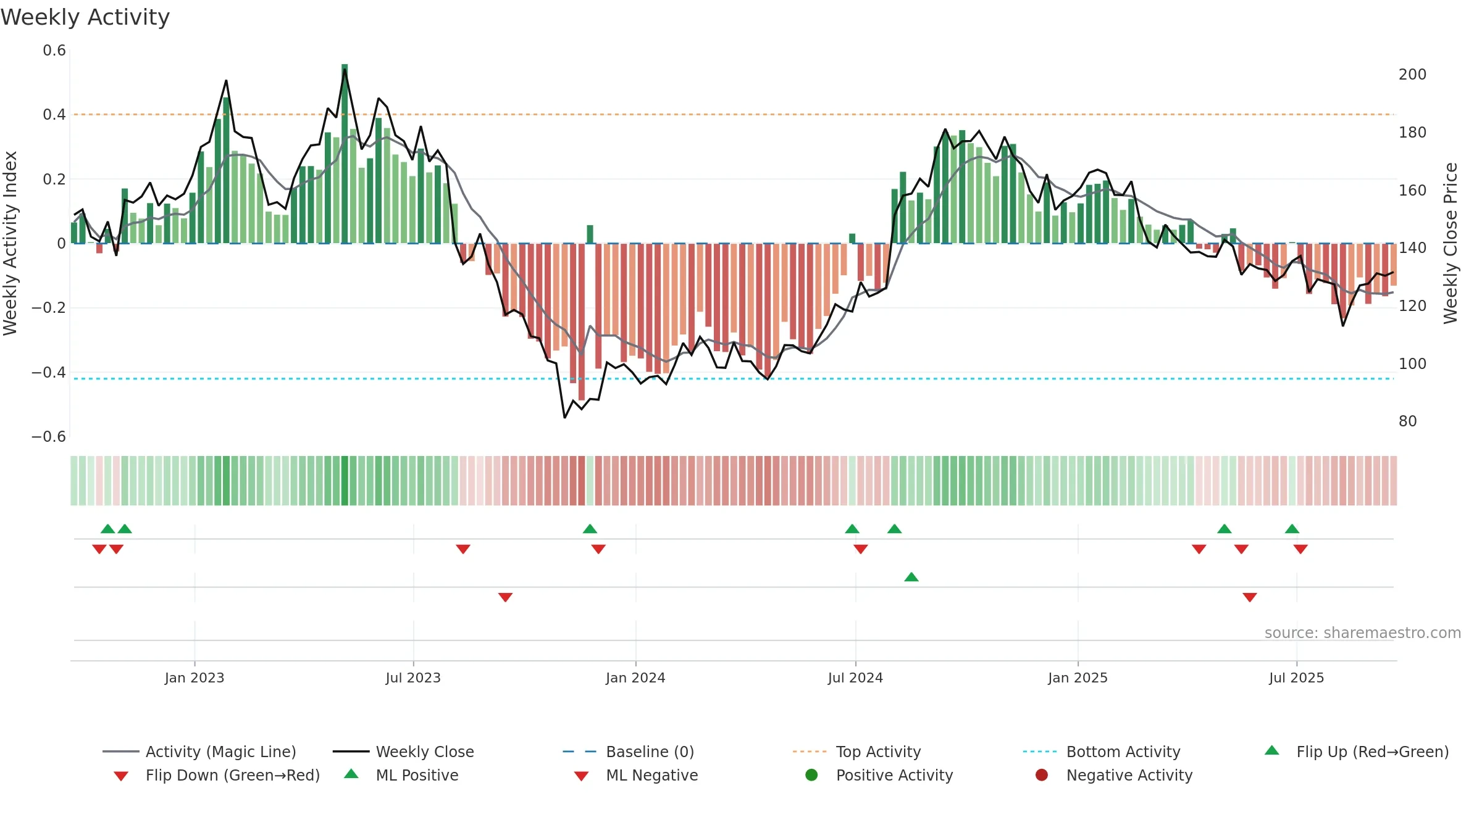Image resolution: width=1482 pixels, height=833 pixels.
Task: Click the lowest point of the Weekly Close line
Action: 564,418
